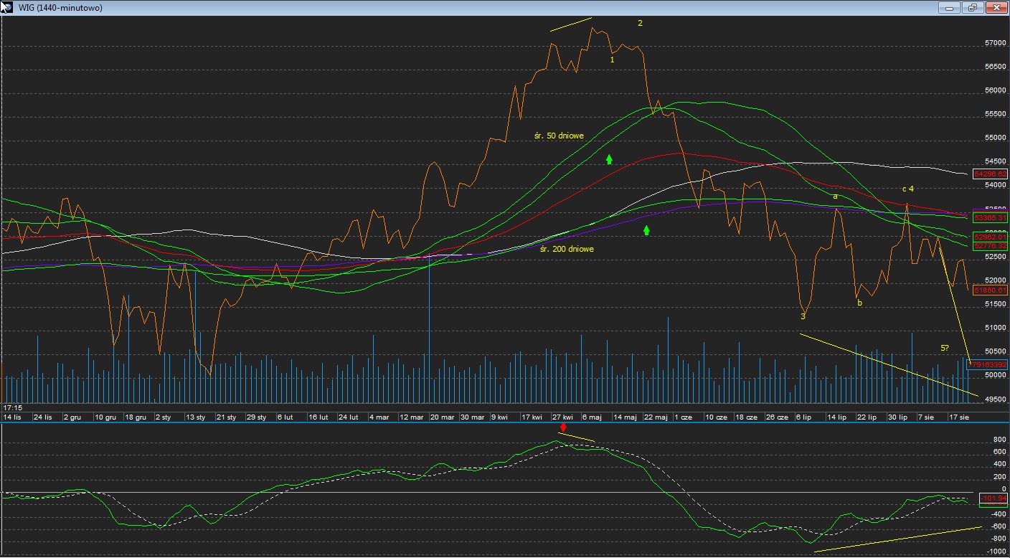Viewport: 1010px width, 558px height.
Task: Click the -101.94 oscillator value tag
Action: (993, 498)
